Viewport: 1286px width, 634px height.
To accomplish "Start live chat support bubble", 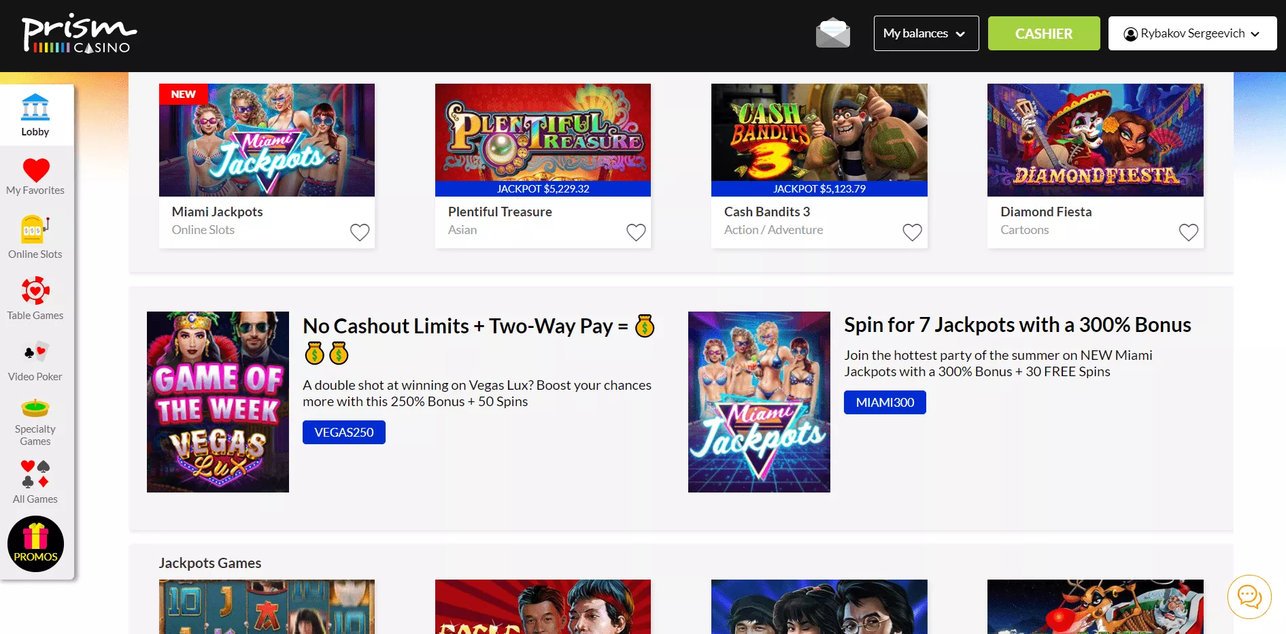I will click(1249, 597).
